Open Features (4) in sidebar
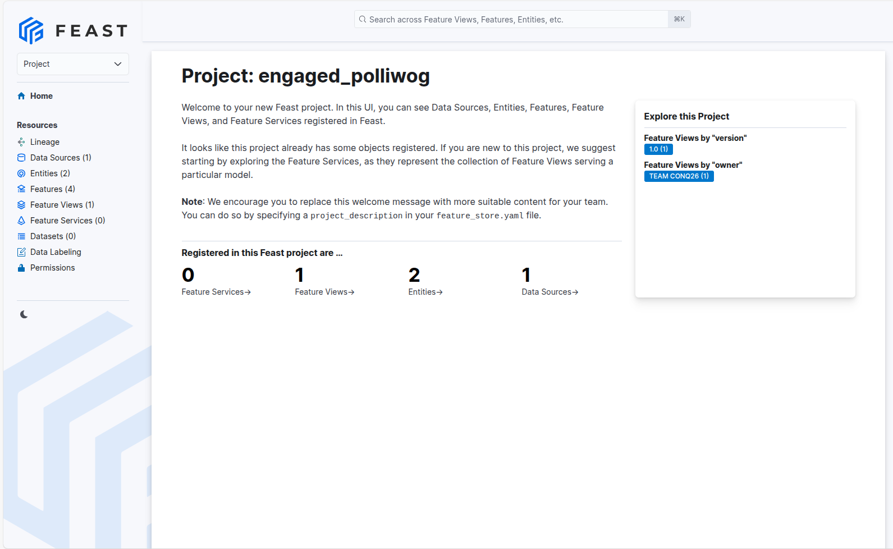The width and height of the screenshot is (893, 549). coord(52,189)
